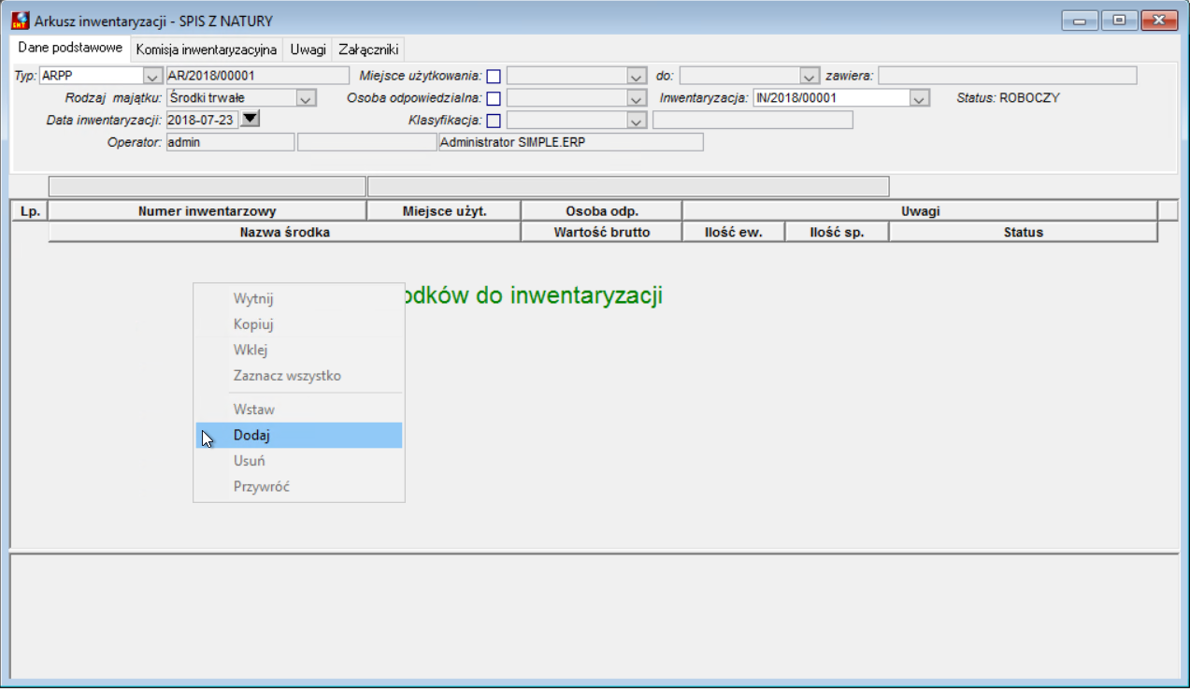
Task: Switch to the Dane podstawowe tab
Action: [70, 48]
